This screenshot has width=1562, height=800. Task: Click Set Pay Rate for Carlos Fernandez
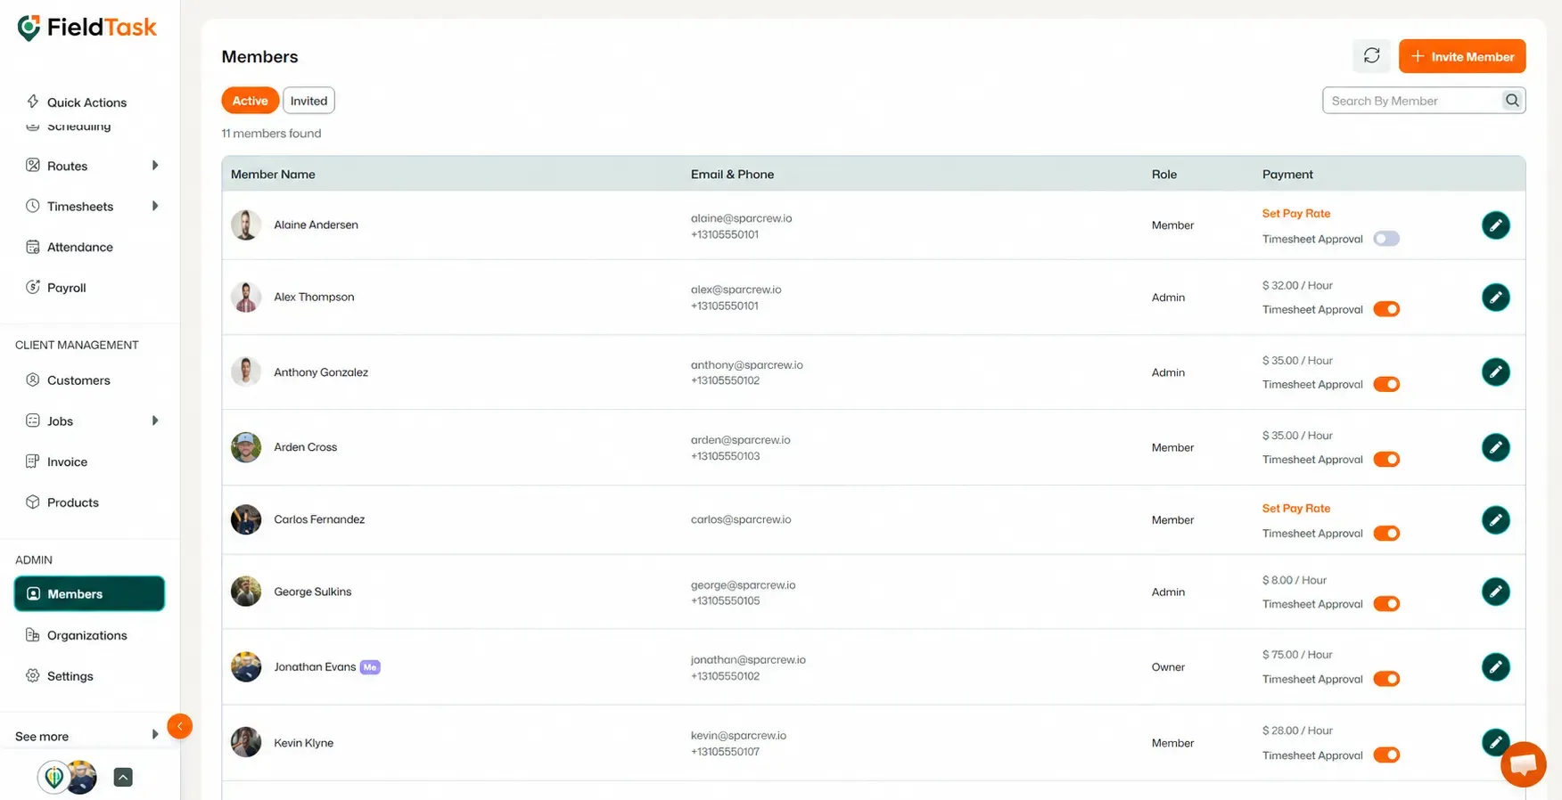(x=1296, y=509)
